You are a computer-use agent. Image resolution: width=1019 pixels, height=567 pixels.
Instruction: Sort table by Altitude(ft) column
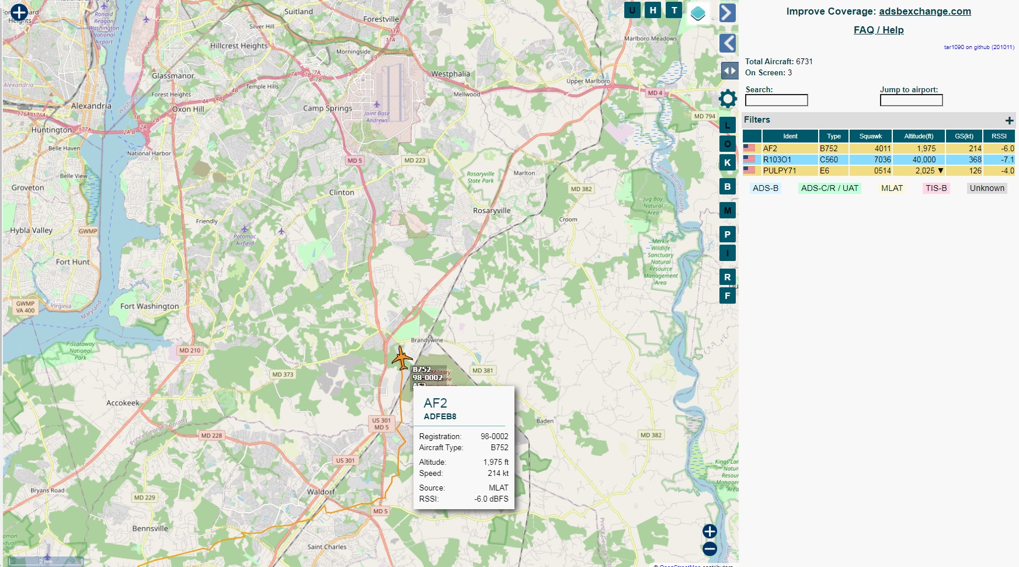[919, 136]
